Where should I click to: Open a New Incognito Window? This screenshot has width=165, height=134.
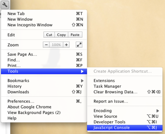pos(44,25)
